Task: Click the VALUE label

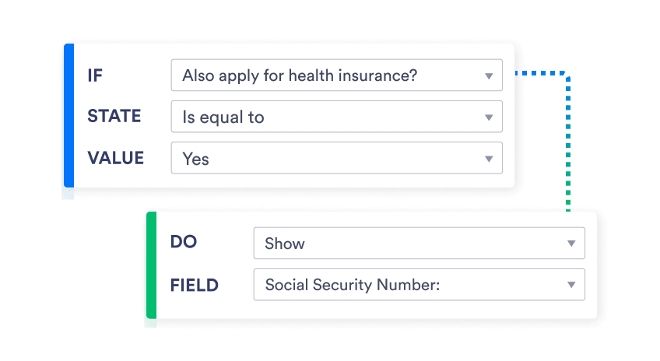Action: (x=116, y=158)
